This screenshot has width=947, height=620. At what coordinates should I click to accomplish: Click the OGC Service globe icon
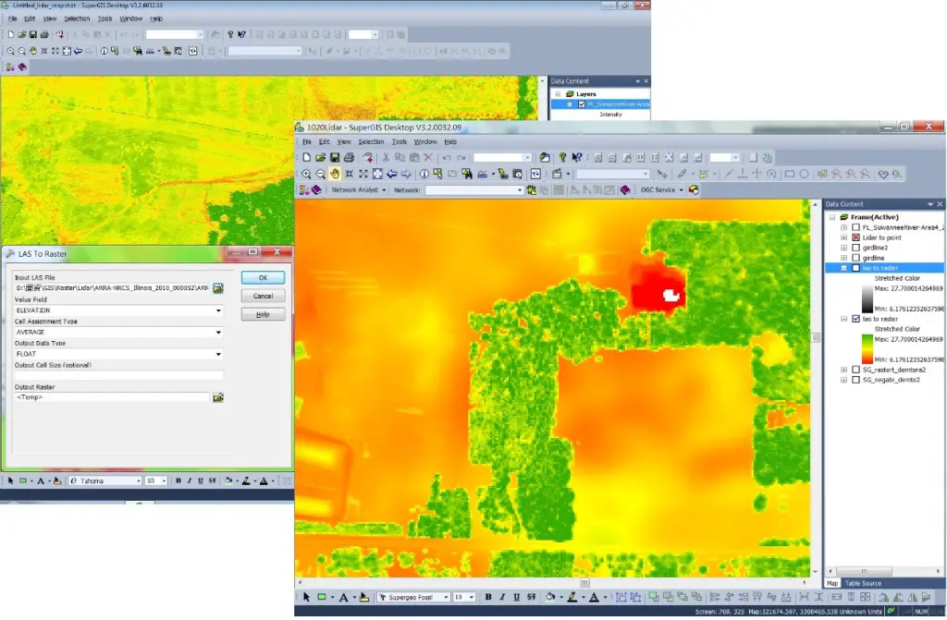pyautogui.click(x=694, y=190)
